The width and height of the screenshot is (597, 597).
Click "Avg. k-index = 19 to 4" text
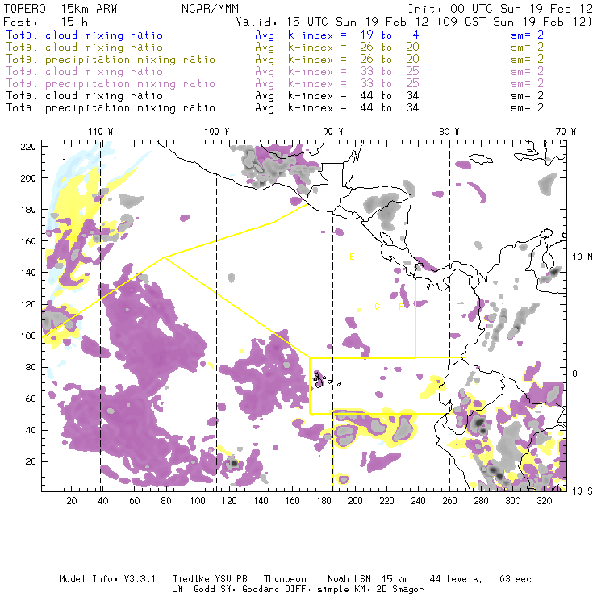(x=337, y=35)
